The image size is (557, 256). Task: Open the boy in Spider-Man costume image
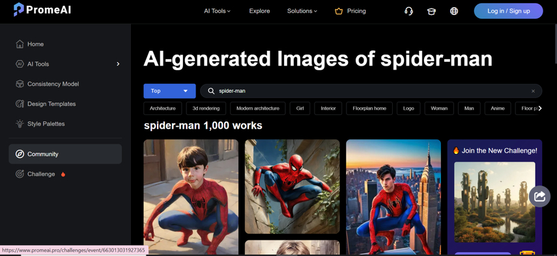pyautogui.click(x=191, y=196)
